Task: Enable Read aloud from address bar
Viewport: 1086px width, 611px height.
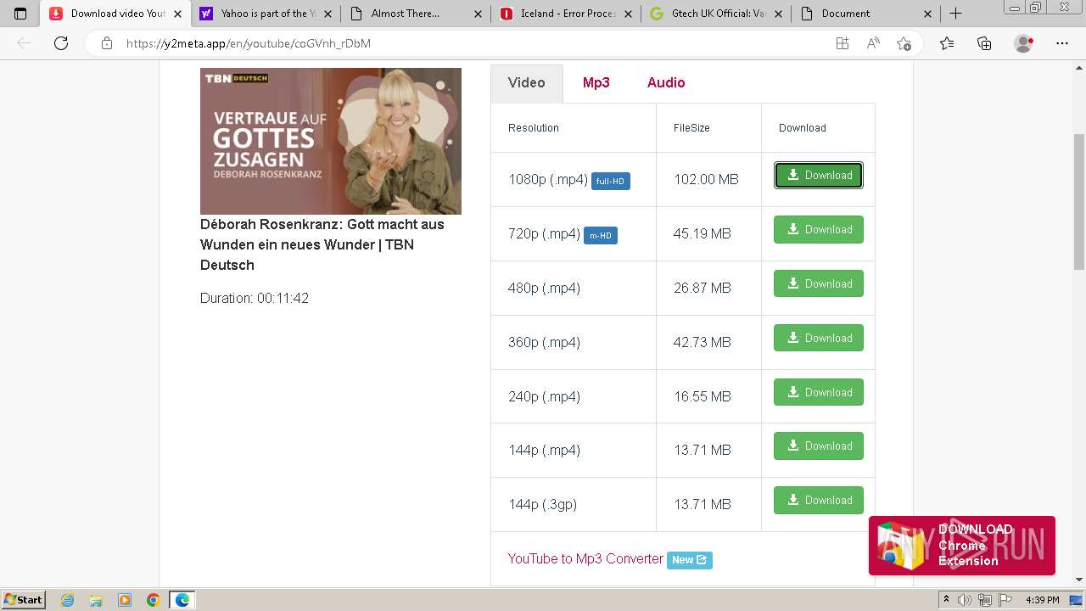Action: tap(873, 43)
